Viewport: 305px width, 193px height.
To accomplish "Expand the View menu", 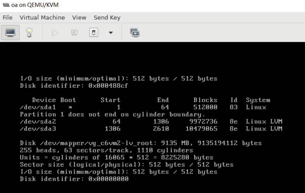I will [x=79, y=17].
